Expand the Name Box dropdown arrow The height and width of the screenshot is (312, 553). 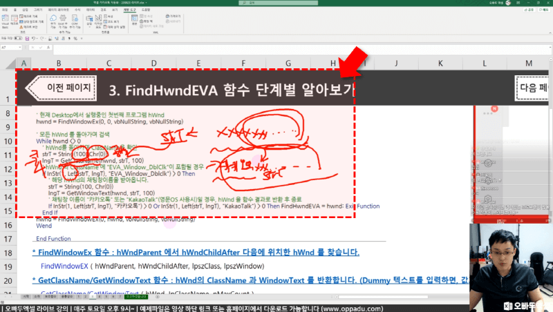coord(20,47)
